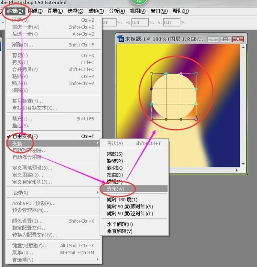The image size is (257, 267).
Task: Maximize the 未标题-1 document window
Action: pyautogui.click(x=224, y=39)
